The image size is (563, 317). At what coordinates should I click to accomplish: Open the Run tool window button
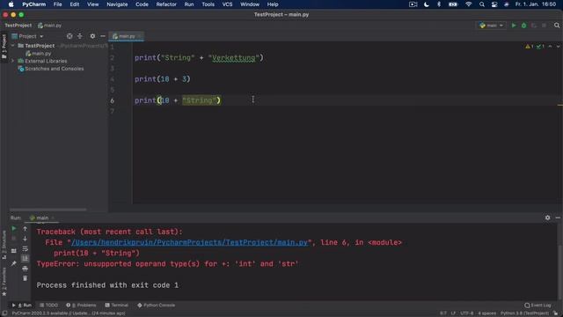21,306
